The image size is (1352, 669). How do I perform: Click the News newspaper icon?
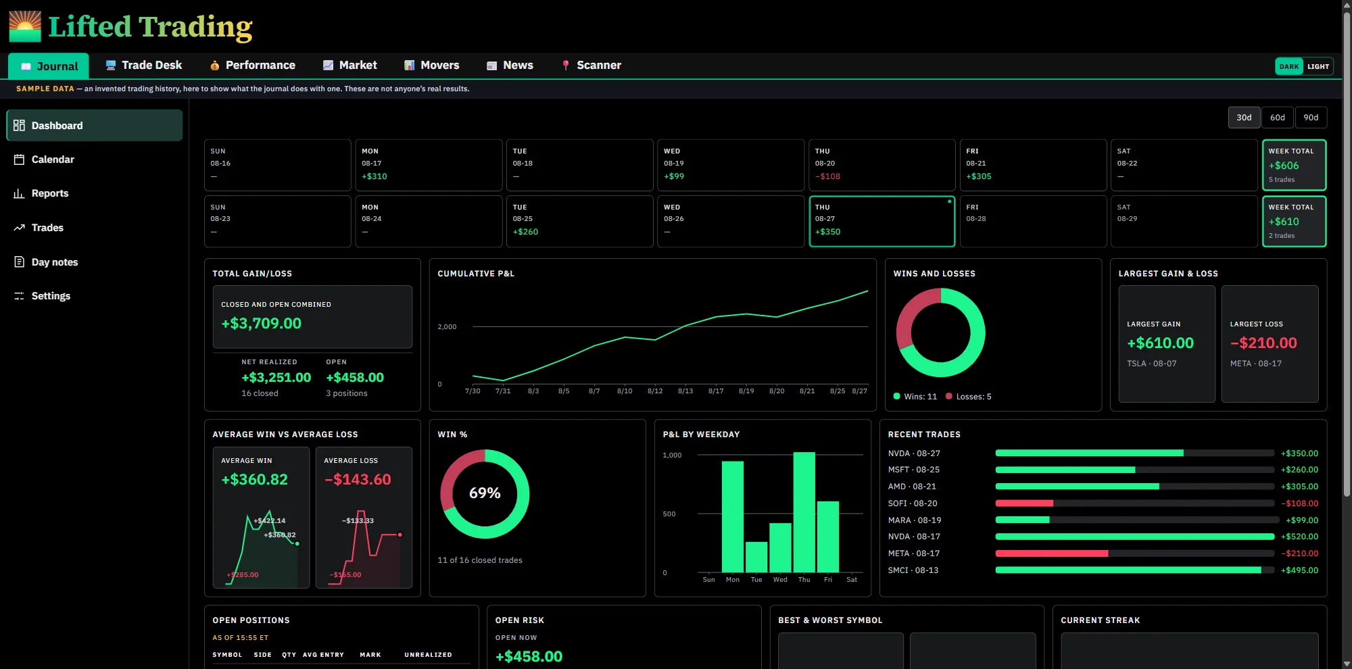492,66
